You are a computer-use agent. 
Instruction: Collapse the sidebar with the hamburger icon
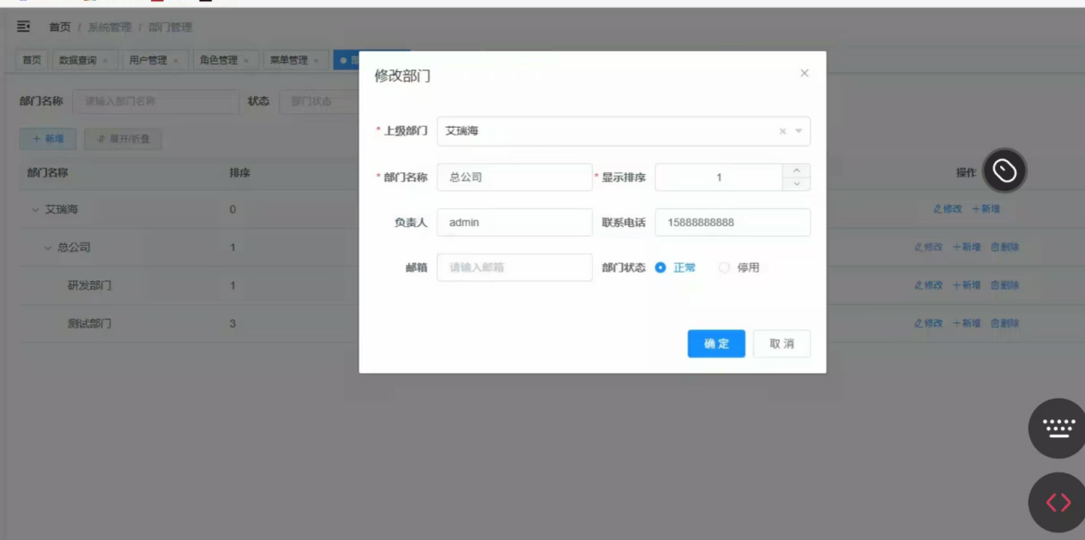tap(24, 27)
